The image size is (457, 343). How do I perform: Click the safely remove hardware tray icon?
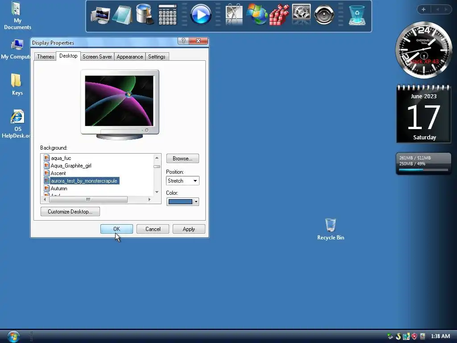(x=390, y=336)
